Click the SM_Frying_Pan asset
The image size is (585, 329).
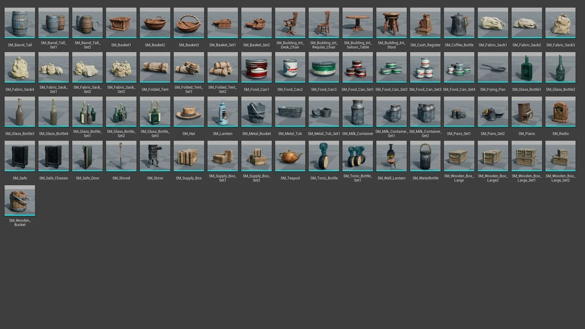click(493, 67)
